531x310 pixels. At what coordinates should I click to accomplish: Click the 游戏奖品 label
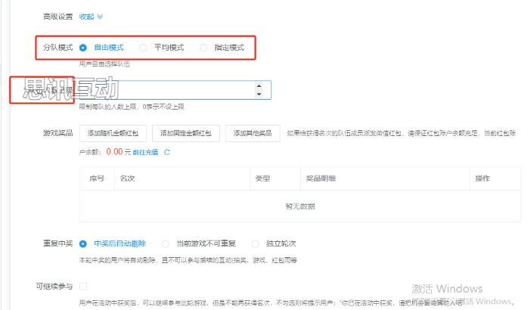(x=58, y=133)
